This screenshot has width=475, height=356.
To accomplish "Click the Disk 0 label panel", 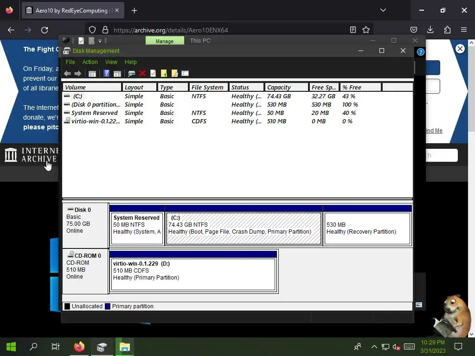I will (85, 225).
